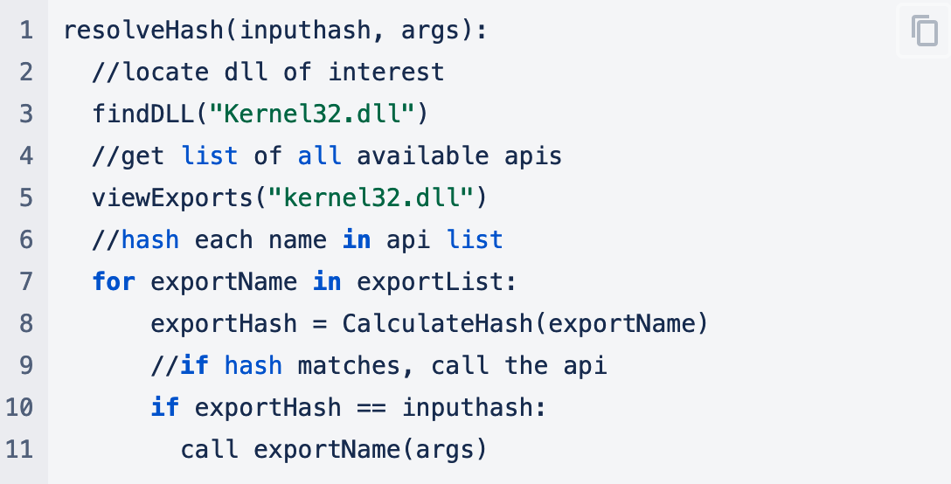Screen dimensions: 951x484
Task: Place cursor on resolveHash function name
Action: click(x=144, y=30)
